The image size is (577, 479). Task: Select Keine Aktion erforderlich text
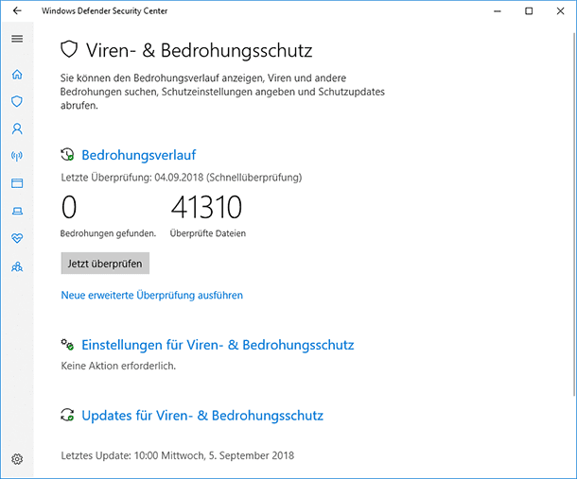pos(118,366)
